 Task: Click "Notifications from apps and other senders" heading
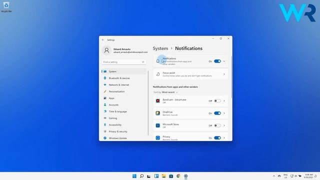click(x=175, y=87)
